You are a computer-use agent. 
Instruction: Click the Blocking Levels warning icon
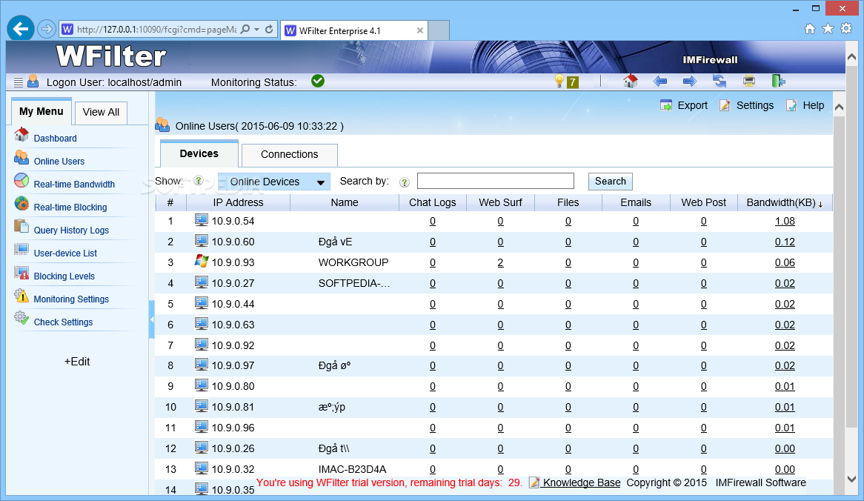[x=21, y=272]
